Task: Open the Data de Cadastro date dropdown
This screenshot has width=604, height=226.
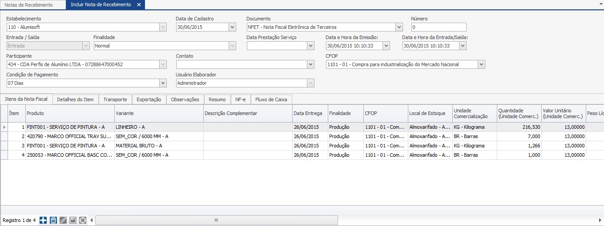Action: point(232,27)
